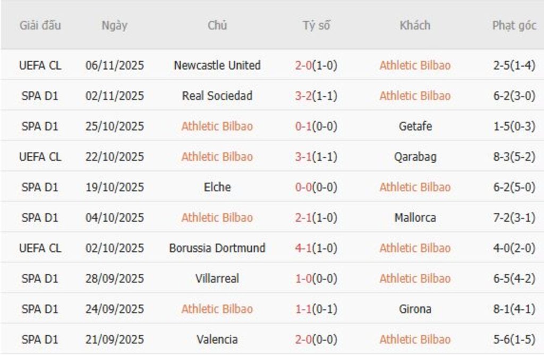Click the "Phạt góc" corners column header
This screenshot has height=355, width=544.
click(514, 26)
